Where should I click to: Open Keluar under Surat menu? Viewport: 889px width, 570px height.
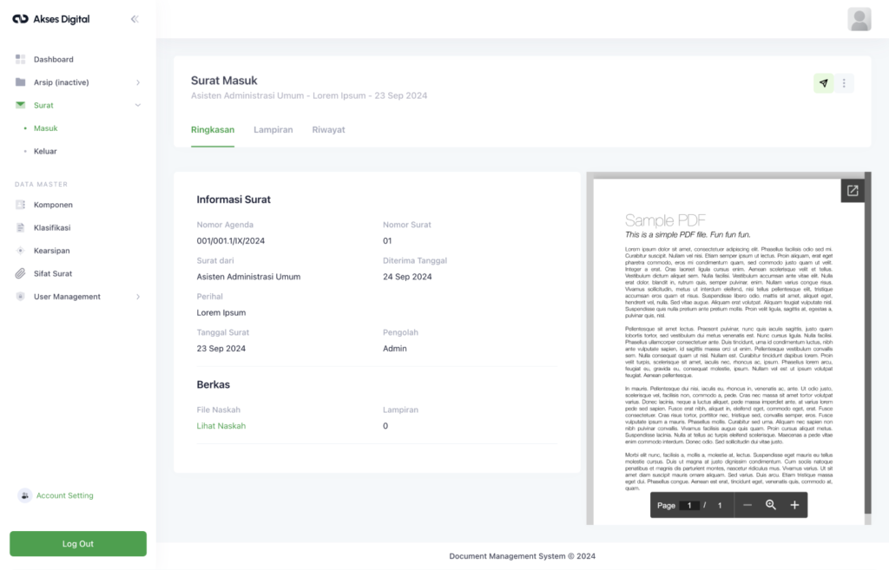(x=45, y=151)
